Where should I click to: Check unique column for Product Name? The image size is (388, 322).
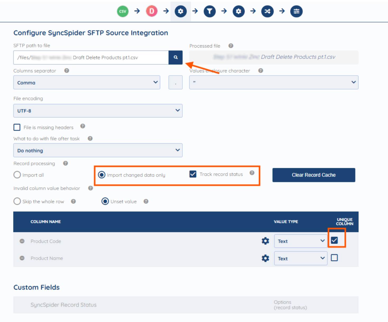point(334,258)
